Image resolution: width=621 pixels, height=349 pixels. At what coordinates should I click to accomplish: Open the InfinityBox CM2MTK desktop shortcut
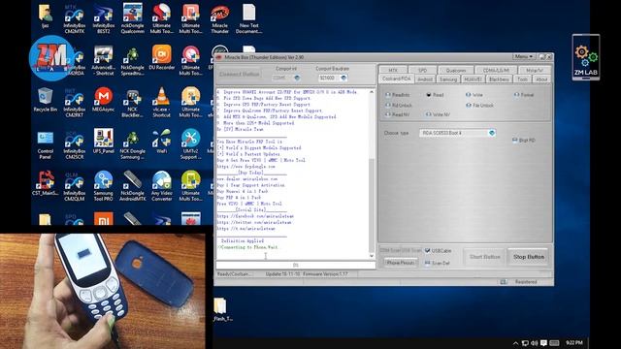point(74,19)
